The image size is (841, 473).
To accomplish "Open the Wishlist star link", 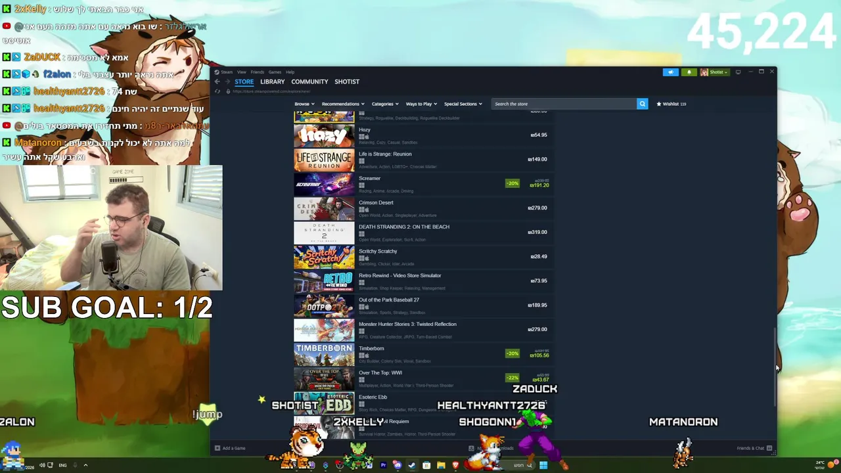I will 671,104.
